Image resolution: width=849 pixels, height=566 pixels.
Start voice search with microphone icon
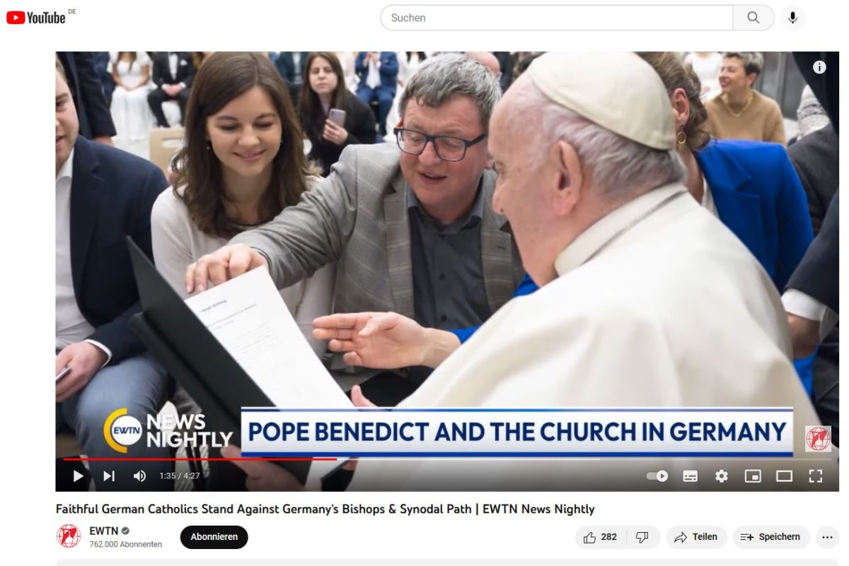click(792, 18)
